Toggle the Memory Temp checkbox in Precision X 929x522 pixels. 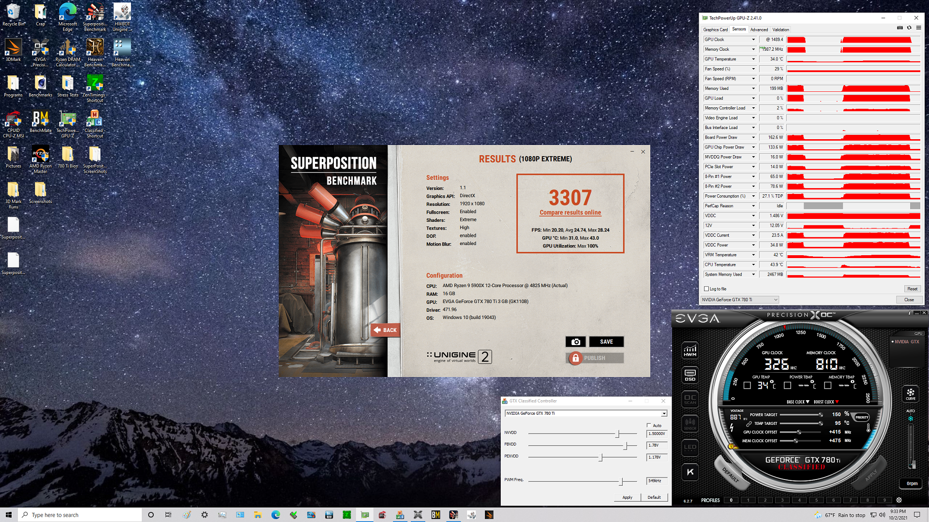828,386
